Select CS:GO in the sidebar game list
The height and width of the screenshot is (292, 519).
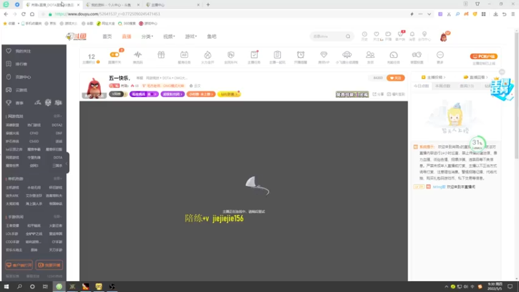pyautogui.click(x=34, y=141)
